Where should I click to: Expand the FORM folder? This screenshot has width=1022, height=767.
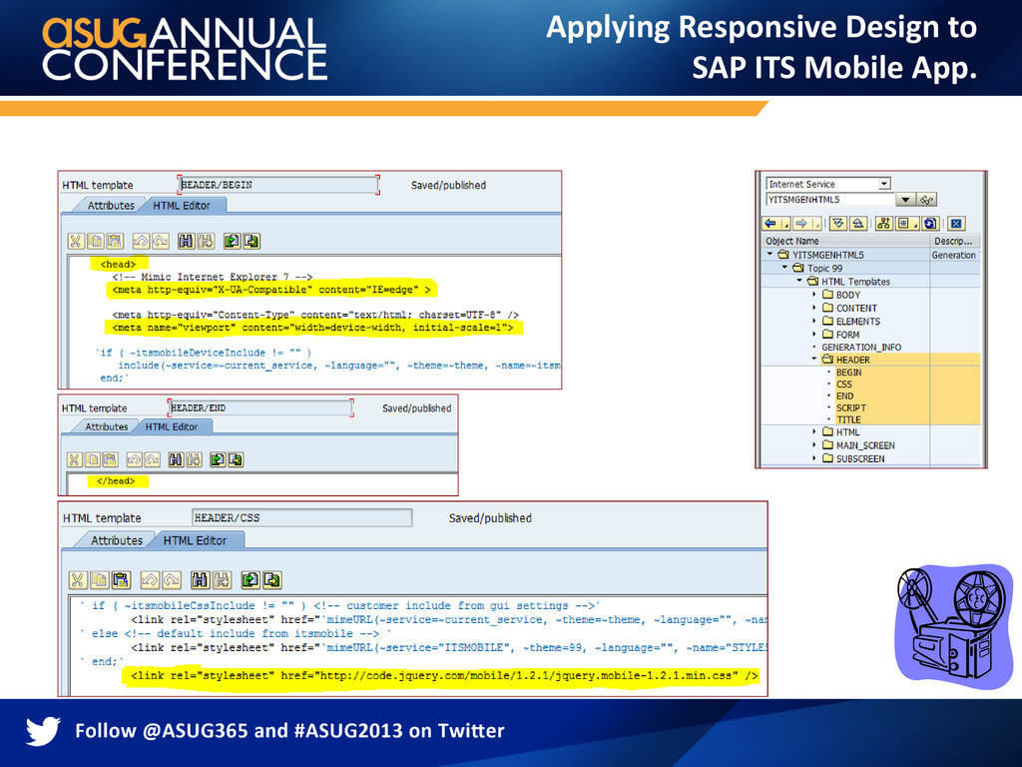[x=814, y=335]
